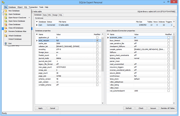
Task: Uncheck Modified checkbox for auto_vacuum
Action: coord(97,40)
